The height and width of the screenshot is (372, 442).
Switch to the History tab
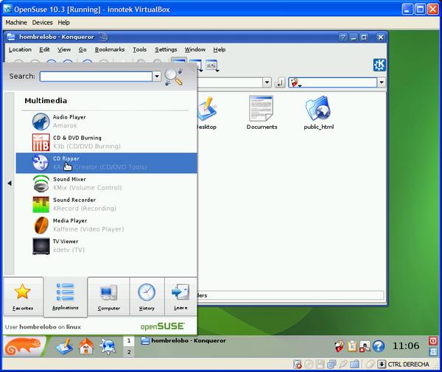click(x=147, y=297)
